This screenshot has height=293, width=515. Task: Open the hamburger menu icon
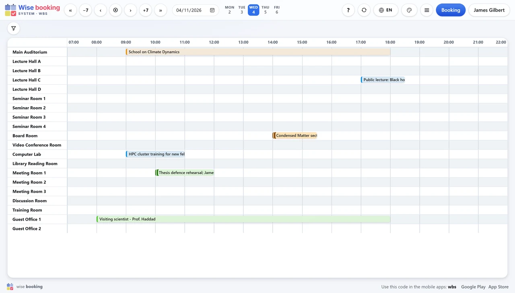click(x=426, y=10)
